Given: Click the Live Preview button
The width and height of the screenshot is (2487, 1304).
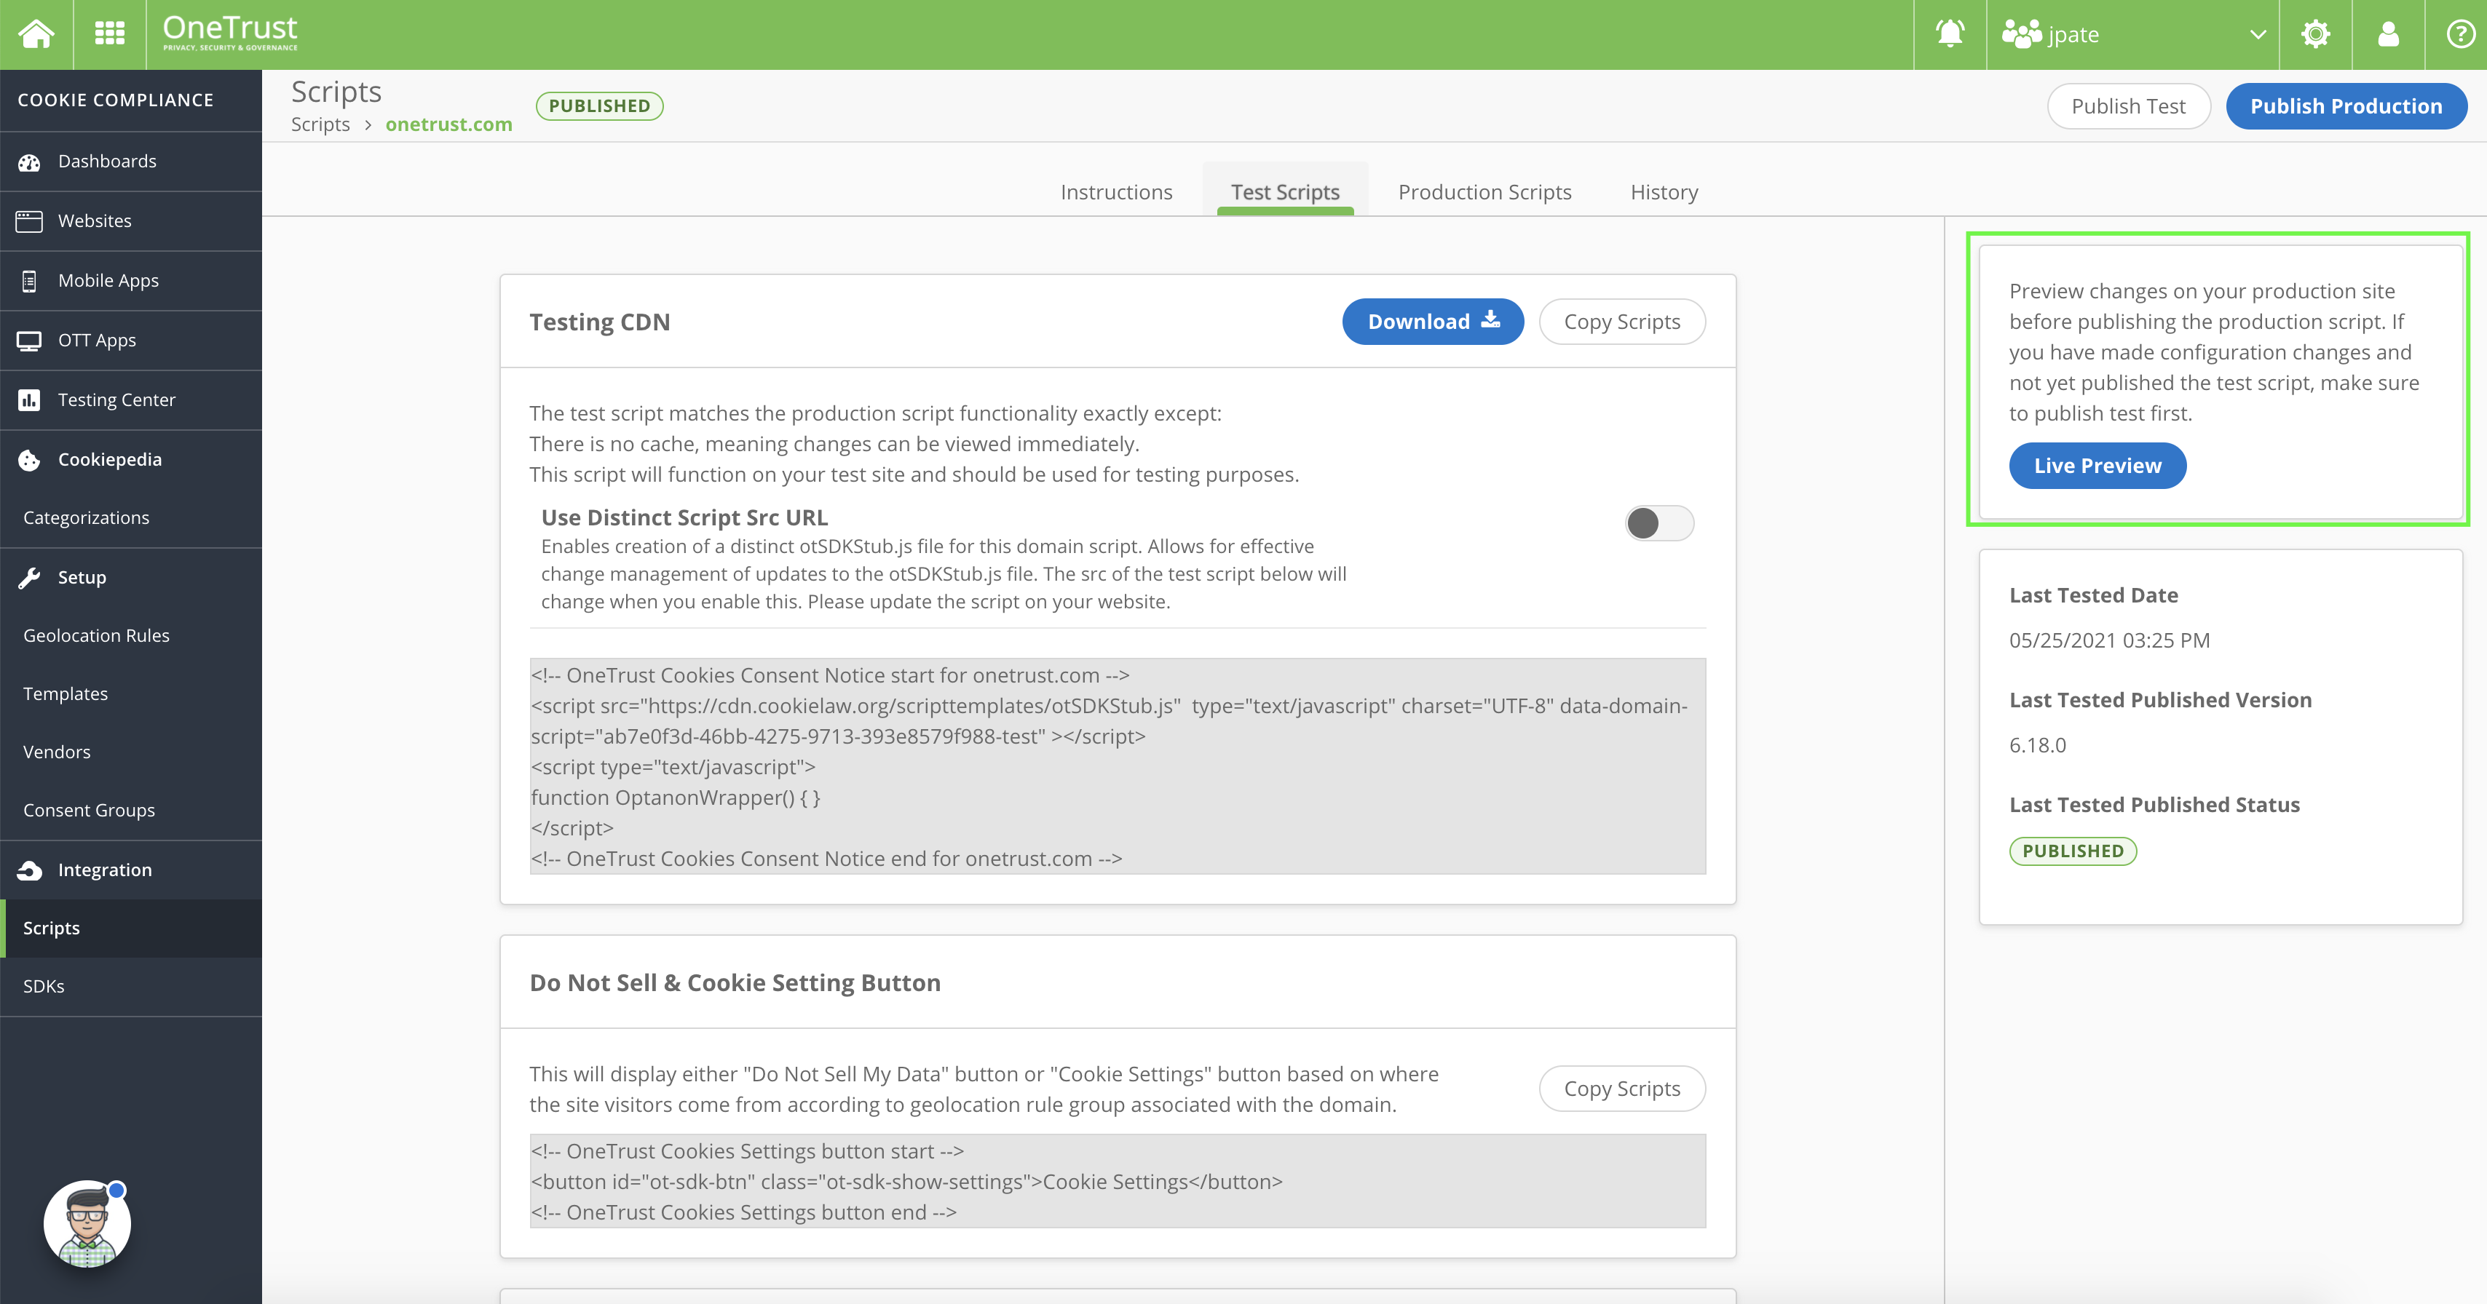Looking at the screenshot, I should [x=2097, y=466].
